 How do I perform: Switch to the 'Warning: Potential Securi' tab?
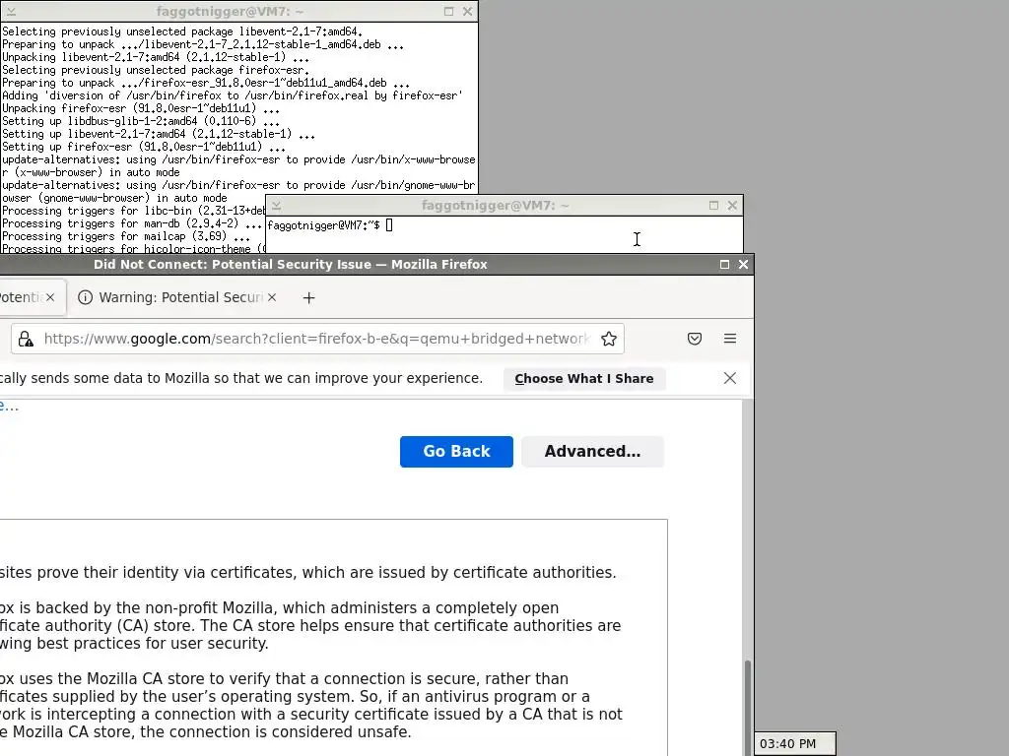177,297
